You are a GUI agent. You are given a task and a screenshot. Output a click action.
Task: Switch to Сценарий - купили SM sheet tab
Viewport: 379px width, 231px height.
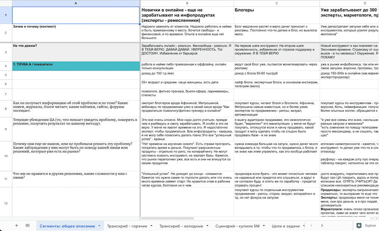click(x=237, y=226)
